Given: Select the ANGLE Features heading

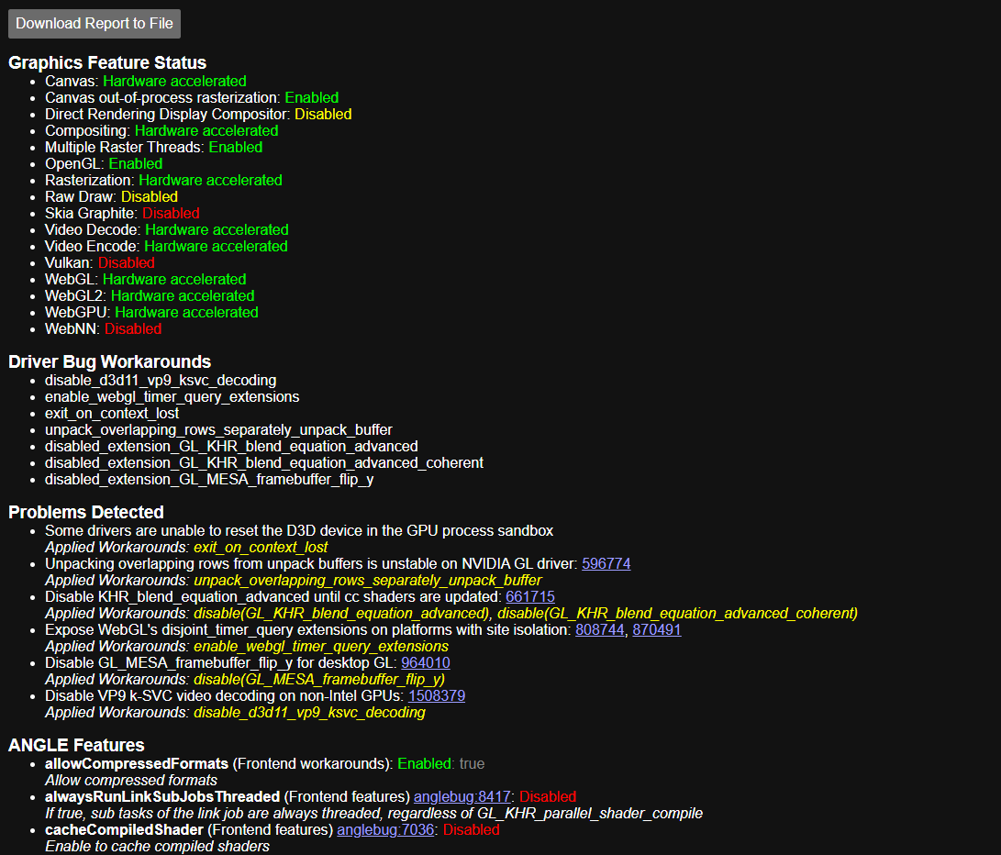Looking at the screenshot, I should 76,745.
